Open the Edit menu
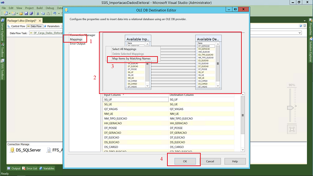Screen dimensions: 313x176 tap(11, 8)
